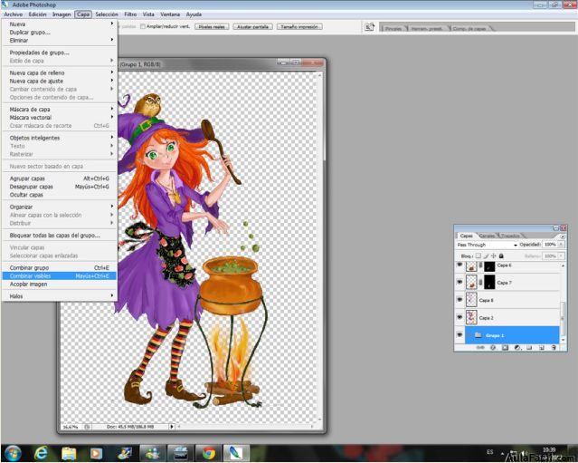
Task: Switch to the Canales tab
Action: point(487,236)
